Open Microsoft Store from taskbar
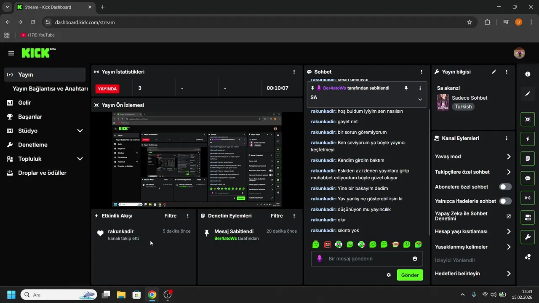The image size is (539, 303). [136, 295]
